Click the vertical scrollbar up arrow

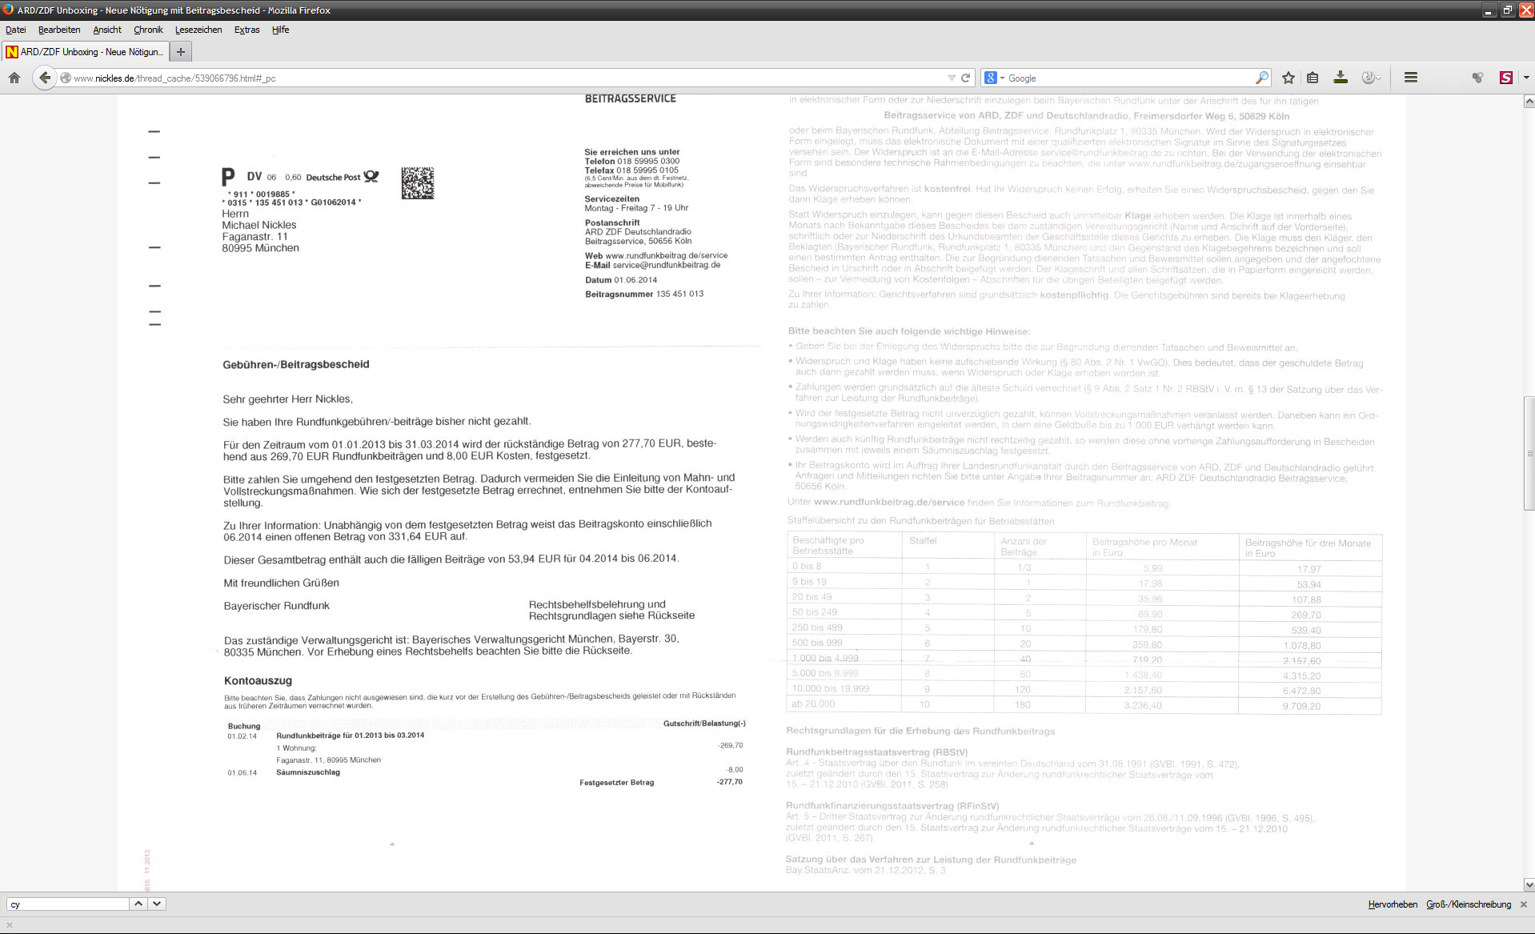pos(1529,102)
